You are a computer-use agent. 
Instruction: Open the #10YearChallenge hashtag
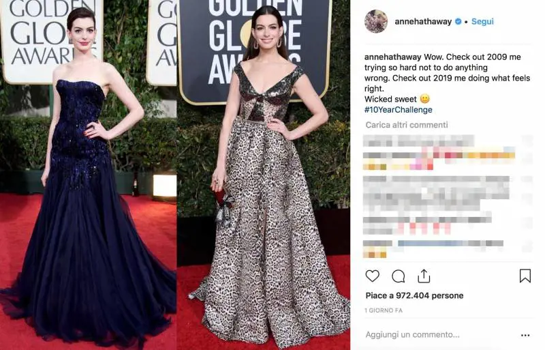(399, 110)
